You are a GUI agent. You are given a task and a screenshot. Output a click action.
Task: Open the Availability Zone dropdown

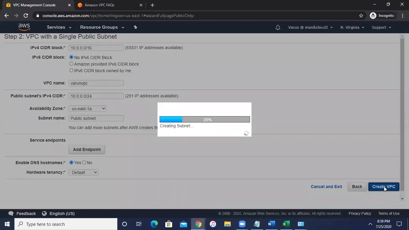88,109
